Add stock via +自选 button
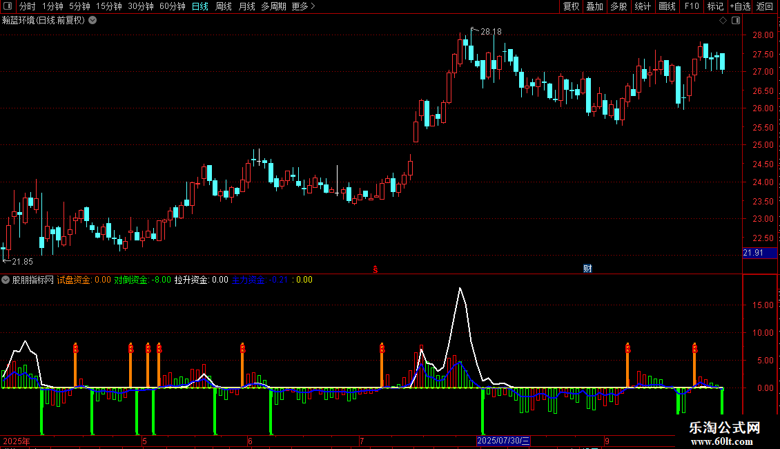 click(740, 6)
